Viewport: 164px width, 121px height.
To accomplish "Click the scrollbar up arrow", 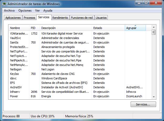I will tap(154, 27).
